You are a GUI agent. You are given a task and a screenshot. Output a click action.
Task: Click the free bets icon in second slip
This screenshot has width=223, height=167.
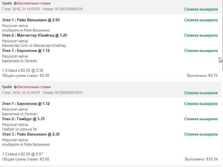(x=15, y=87)
